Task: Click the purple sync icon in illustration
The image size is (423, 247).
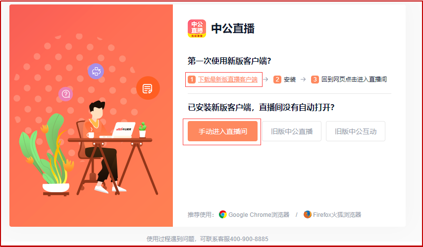Action: click(96, 71)
